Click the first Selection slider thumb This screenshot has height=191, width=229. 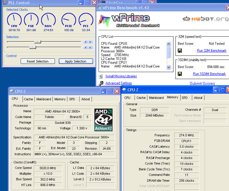coord(38,42)
